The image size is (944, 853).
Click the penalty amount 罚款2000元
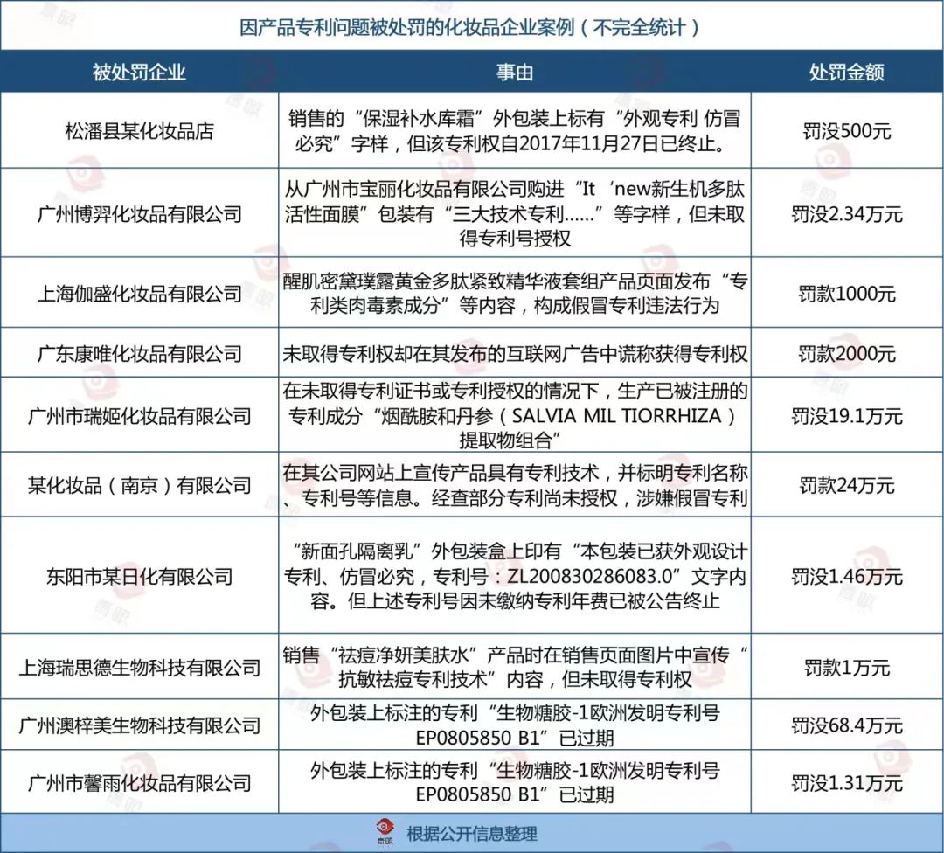pyautogui.click(x=846, y=353)
